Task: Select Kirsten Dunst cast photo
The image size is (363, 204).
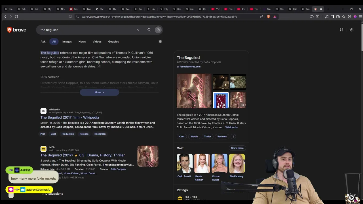Action: point(219,163)
